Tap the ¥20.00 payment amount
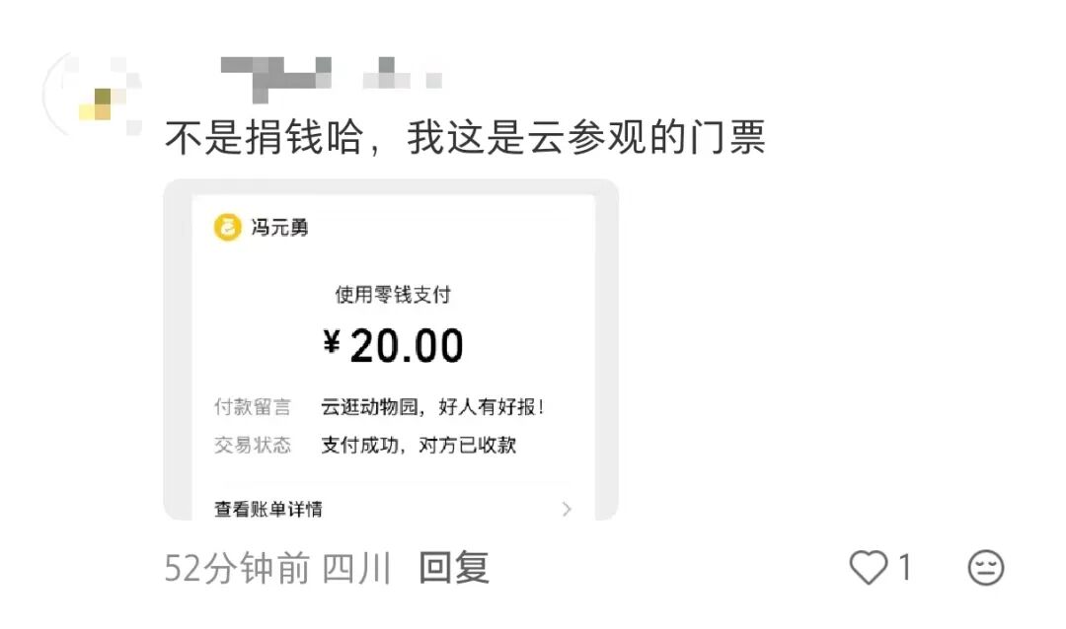 (x=393, y=345)
